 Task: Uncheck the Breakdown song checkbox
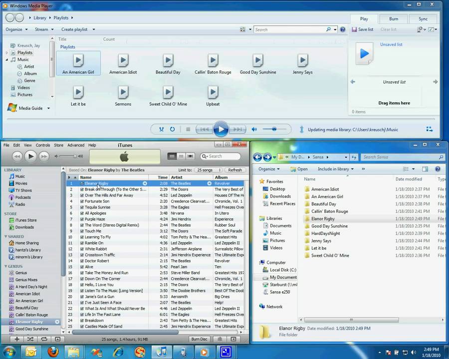click(82, 321)
